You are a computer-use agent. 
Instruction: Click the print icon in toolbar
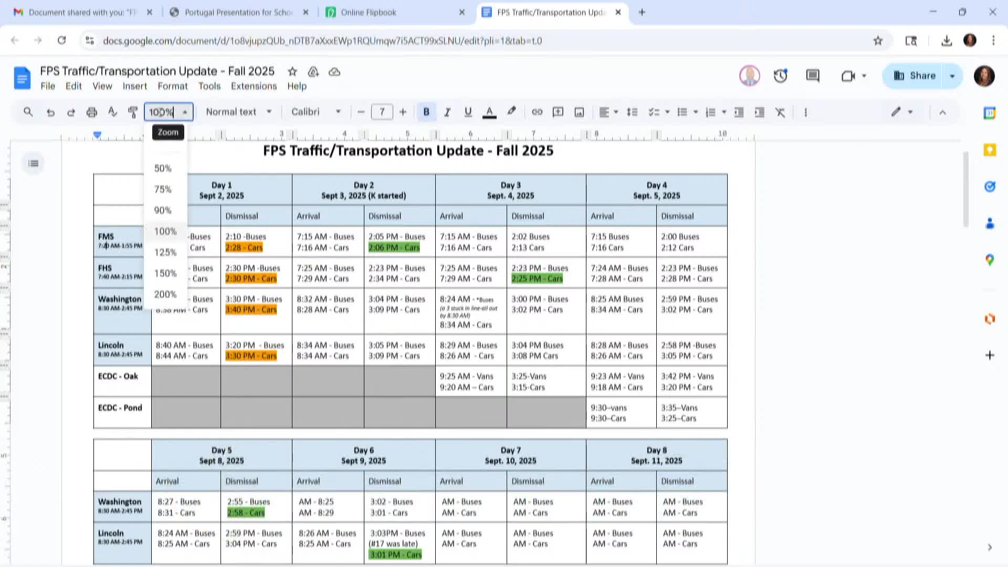92,112
